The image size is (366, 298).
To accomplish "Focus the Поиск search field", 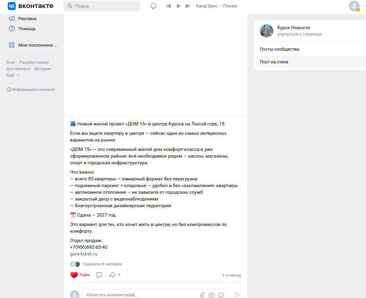I will click(x=104, y=6).
